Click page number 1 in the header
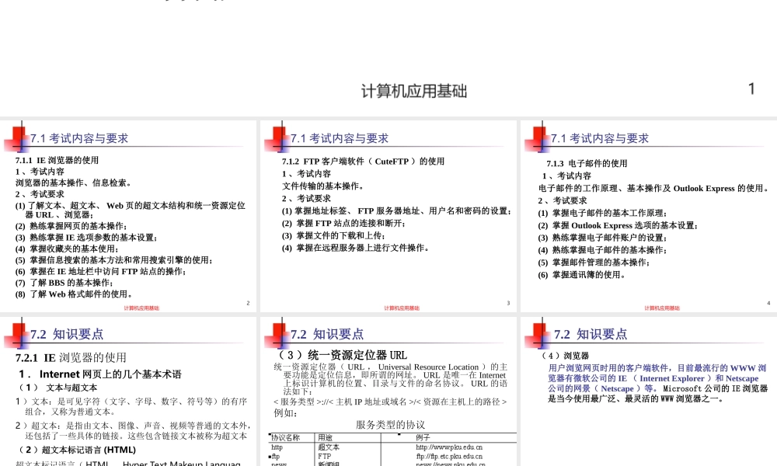Viewport: 777px width, 466px height. click(751, 89)
